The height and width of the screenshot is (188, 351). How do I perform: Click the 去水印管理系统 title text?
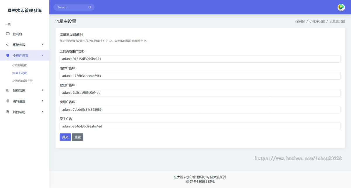[27, 10]
